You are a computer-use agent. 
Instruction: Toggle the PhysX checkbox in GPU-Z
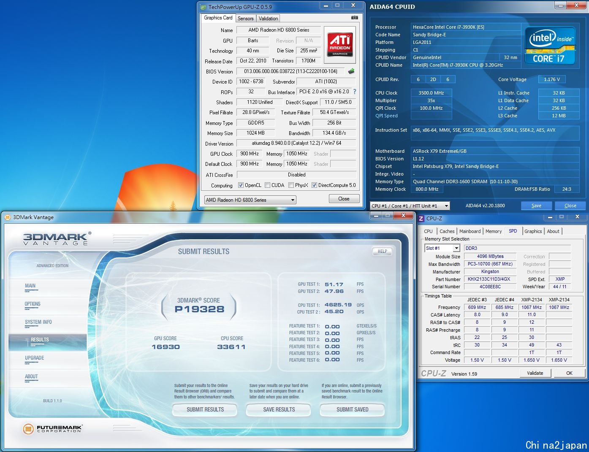(x=291, y=185)
